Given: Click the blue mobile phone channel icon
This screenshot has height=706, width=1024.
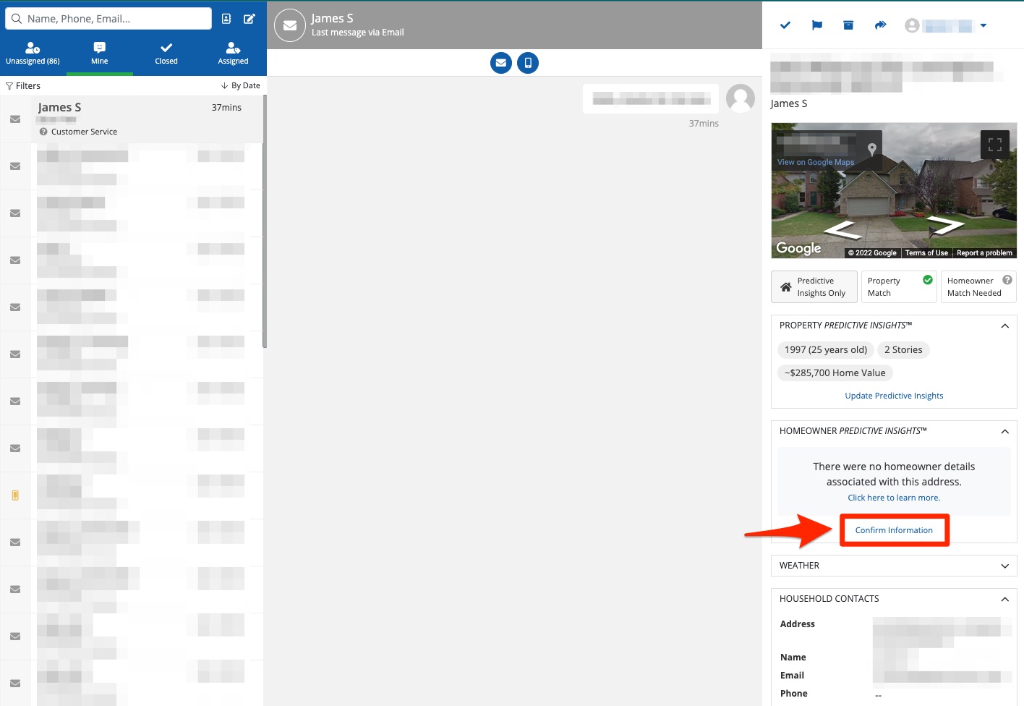Looking at the screenshot, I should tap(528, 63).
